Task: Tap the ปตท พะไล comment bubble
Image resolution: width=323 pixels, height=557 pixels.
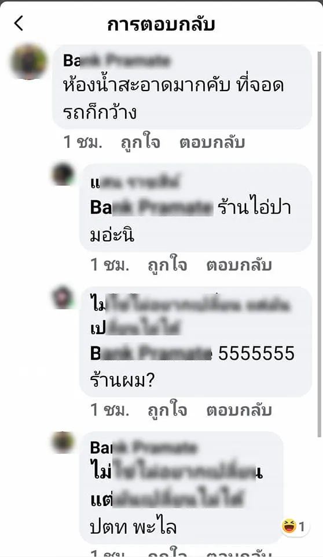Action: [x=181, y=487]
